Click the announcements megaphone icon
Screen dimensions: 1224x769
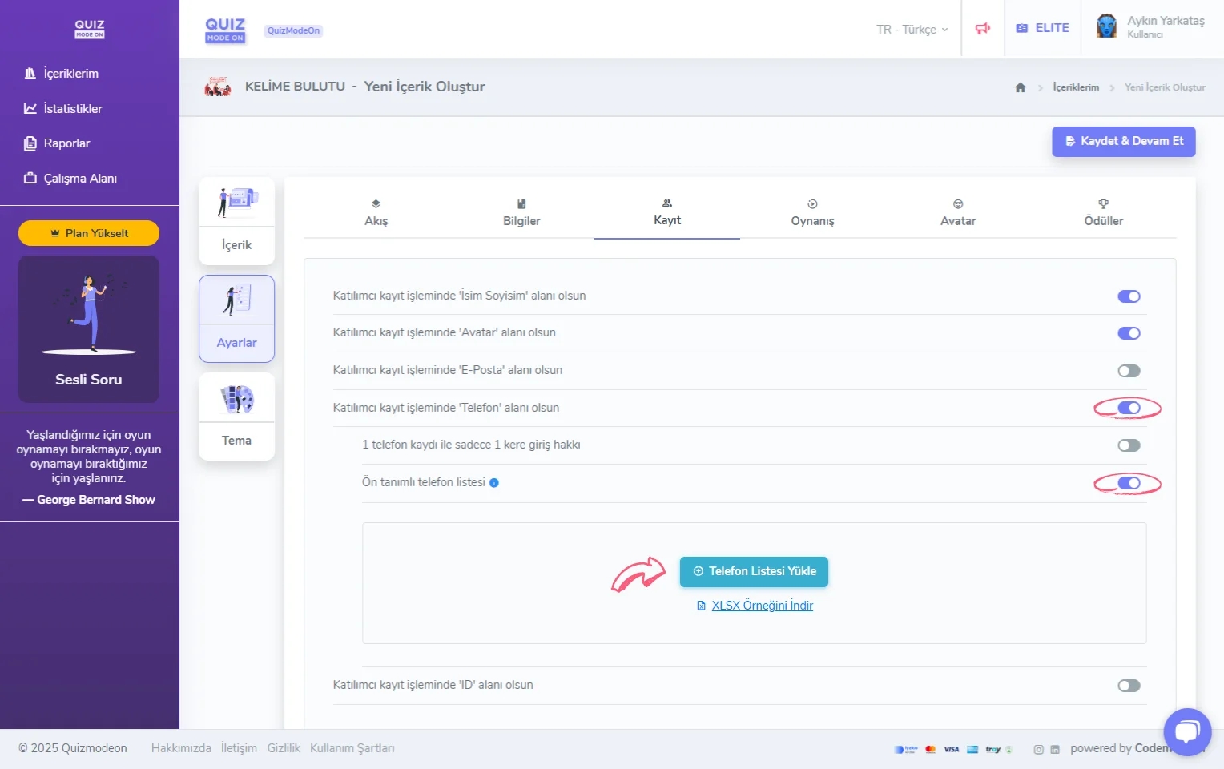click(x=983, y=28)
